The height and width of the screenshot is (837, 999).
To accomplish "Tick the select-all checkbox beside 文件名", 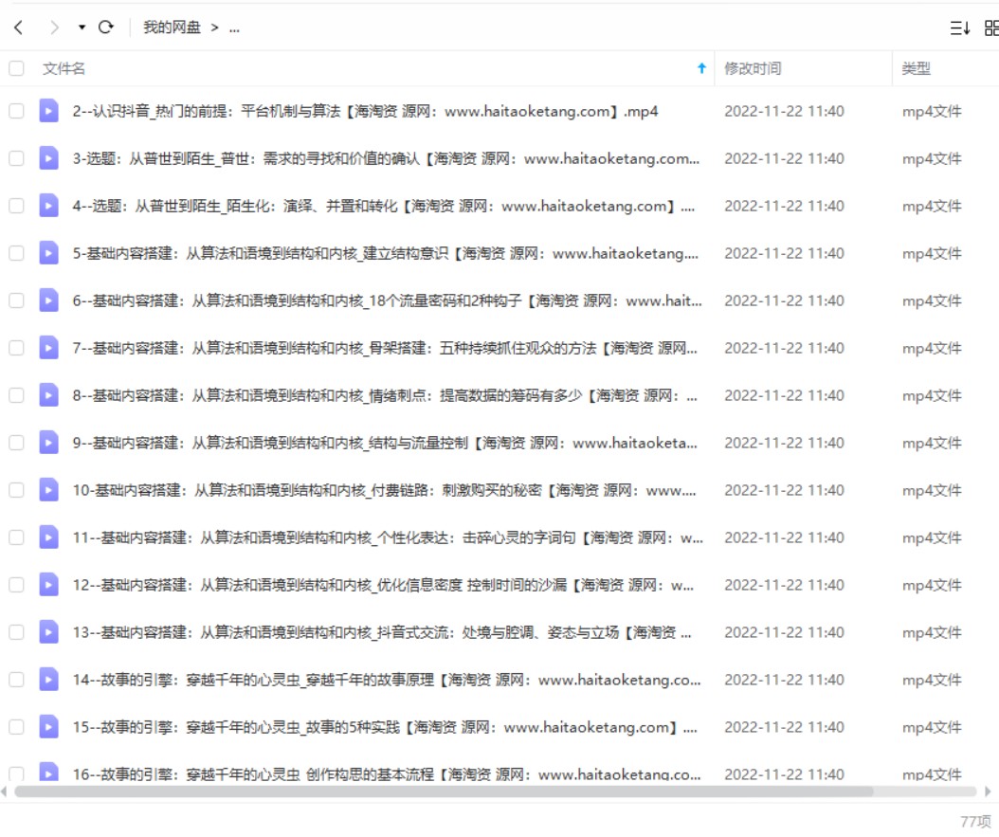I will point(16,68).
